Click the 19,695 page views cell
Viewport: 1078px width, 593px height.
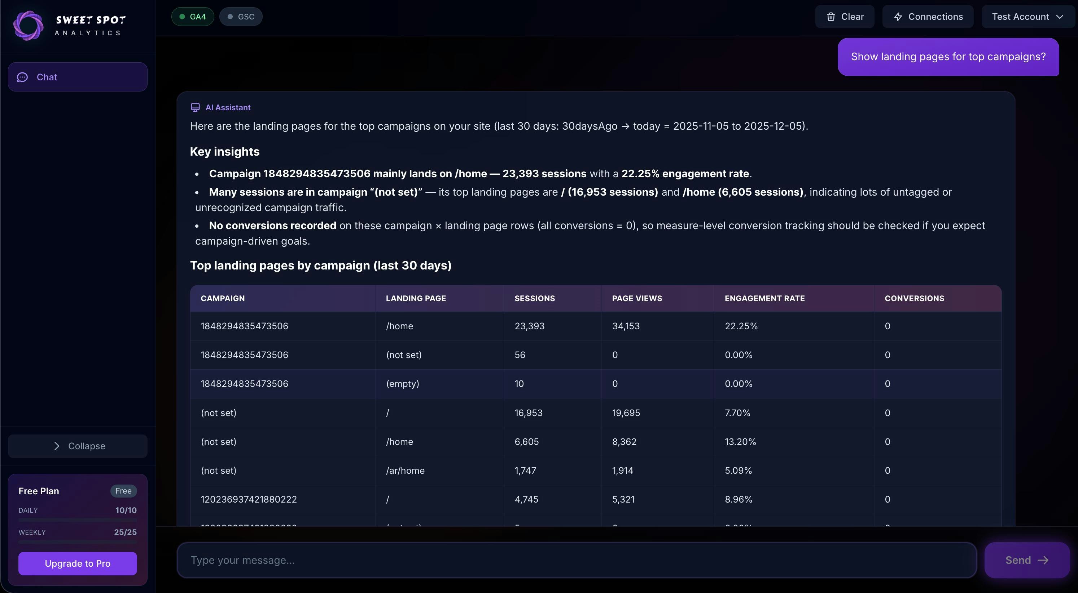click(657, 413)
